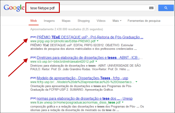Screen dimensions: 175x113
Task: Open the Vídeos tab
Action: 101,21
